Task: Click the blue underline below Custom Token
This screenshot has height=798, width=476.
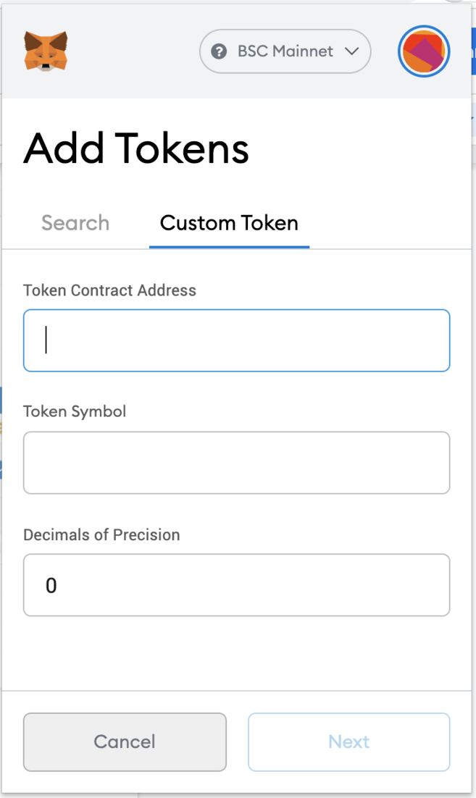Action: coord(229,247)
